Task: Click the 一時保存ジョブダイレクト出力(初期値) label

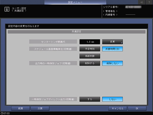Action: pyautogui.click(x=53, y=99)
